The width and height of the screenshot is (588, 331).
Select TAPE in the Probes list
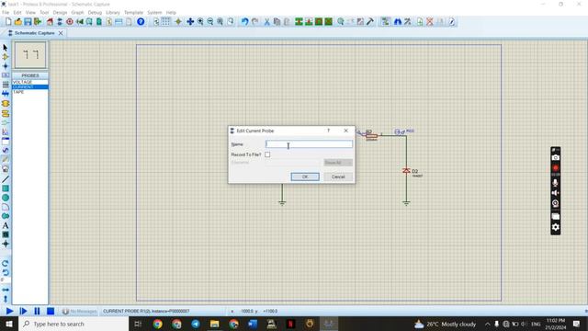click(x=30, y=92)
